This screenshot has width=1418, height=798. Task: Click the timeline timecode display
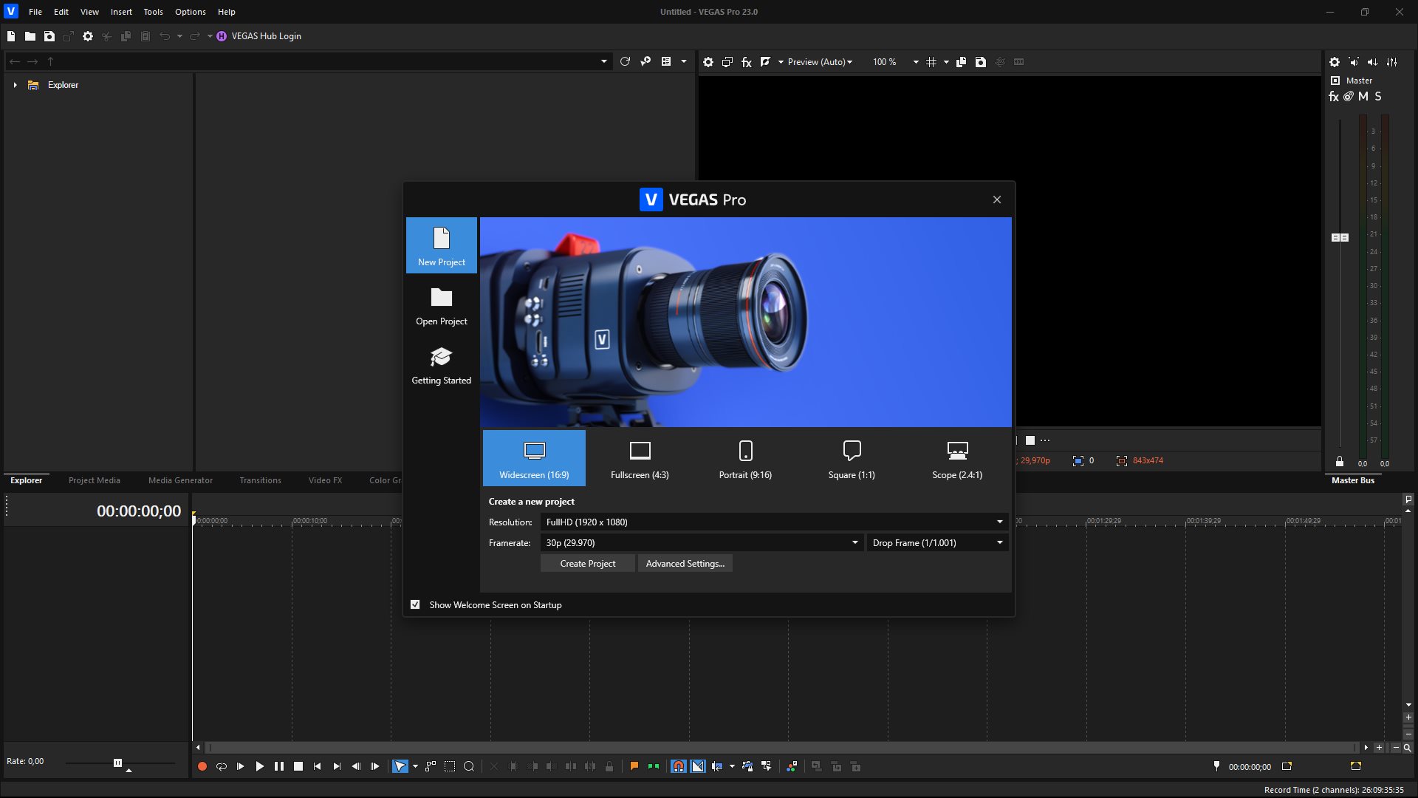(x=138, y=511)
